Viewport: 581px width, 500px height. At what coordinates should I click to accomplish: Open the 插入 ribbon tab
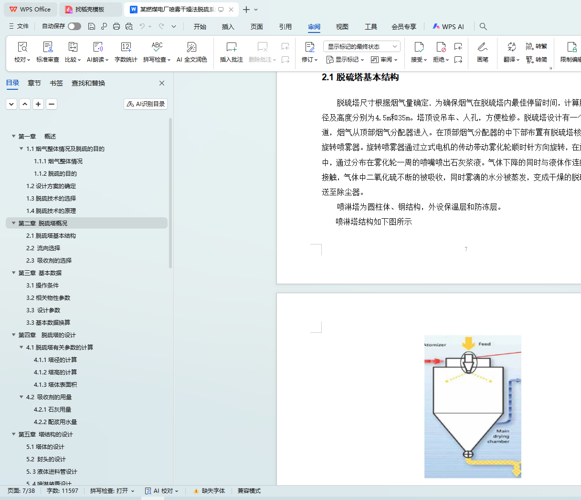pyautogui.click(x=228, y=27)
